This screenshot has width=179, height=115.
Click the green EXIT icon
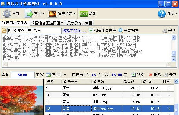(84, 14)
